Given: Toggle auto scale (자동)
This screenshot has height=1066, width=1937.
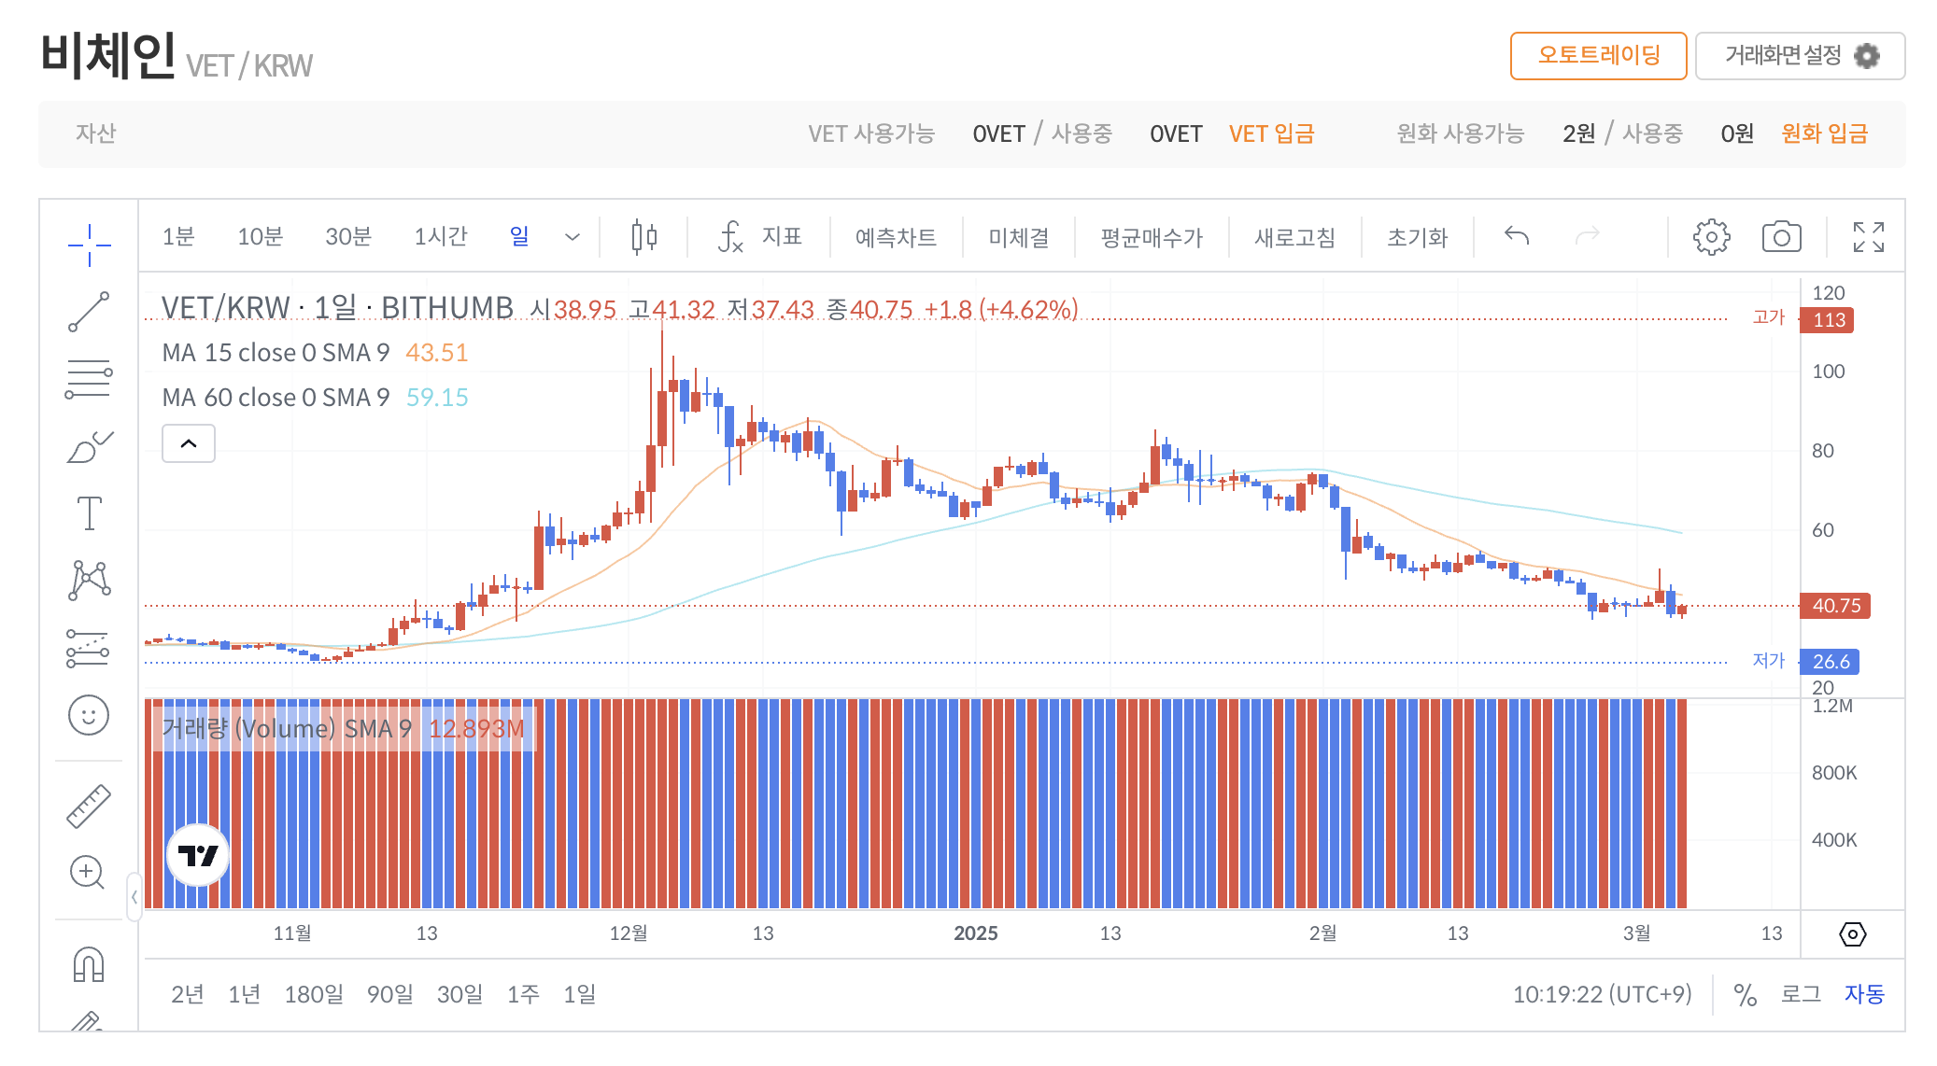Looking at the screenshot, I should tap(1864, 994).
